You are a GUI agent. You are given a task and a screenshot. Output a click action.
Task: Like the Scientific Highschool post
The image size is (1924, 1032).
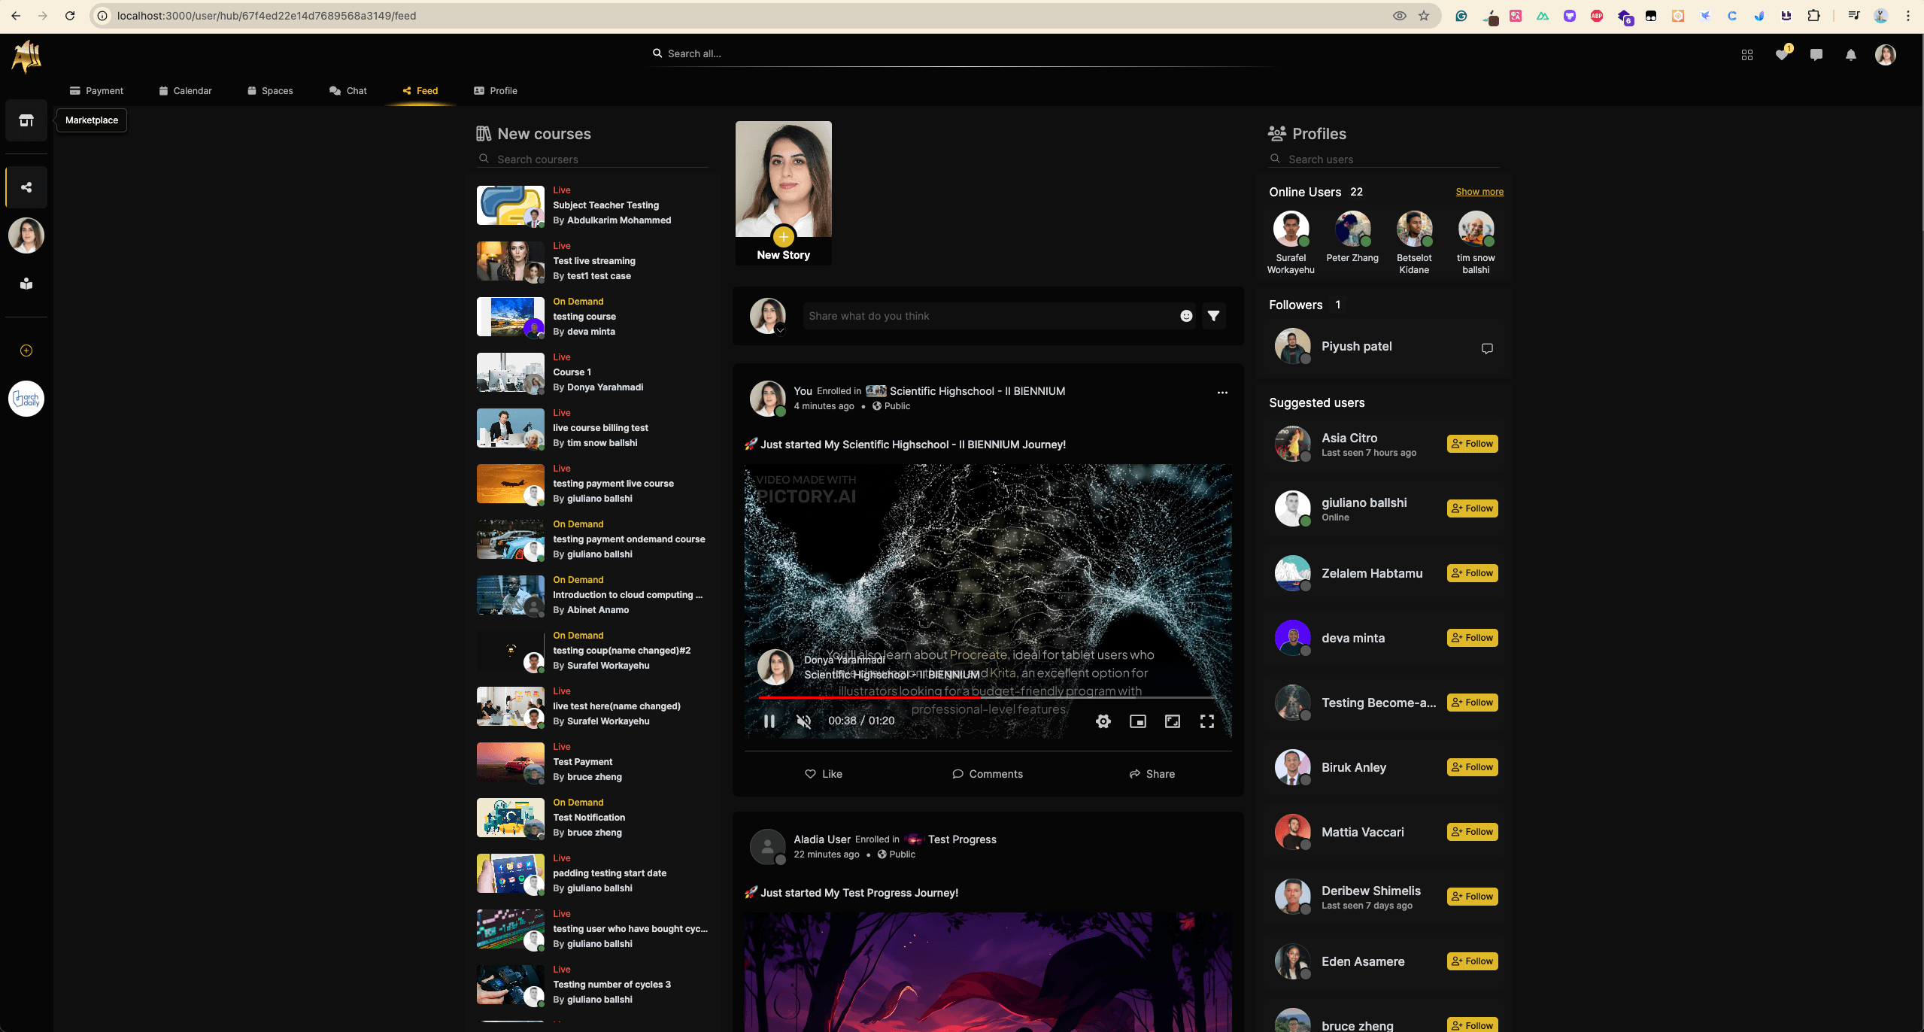(x=823, y=774)
